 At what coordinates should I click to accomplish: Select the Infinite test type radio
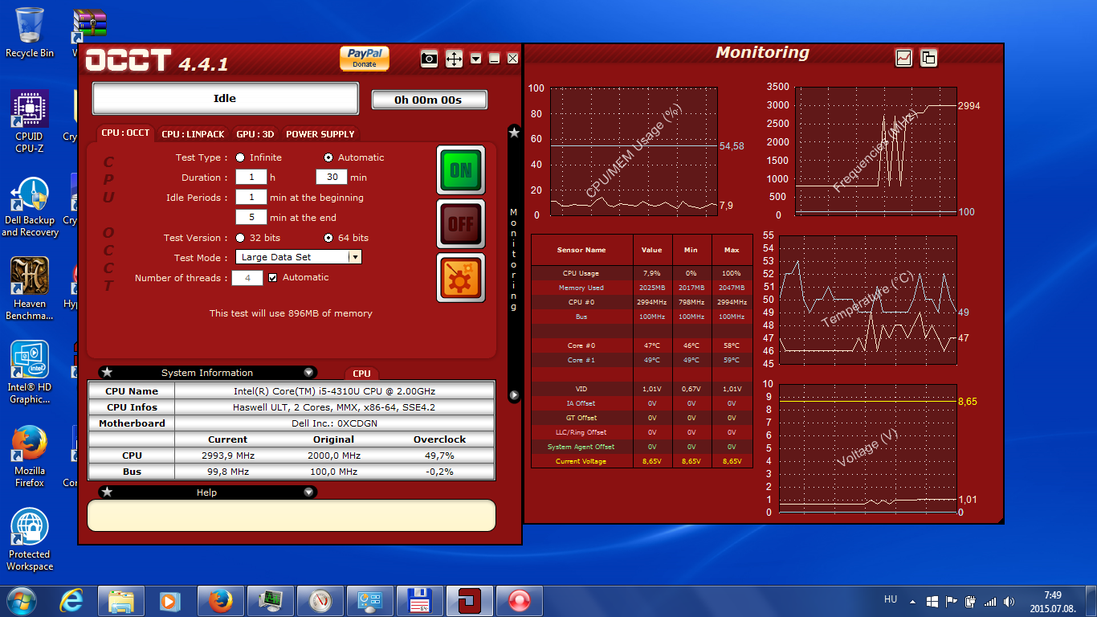coord(240,157)
